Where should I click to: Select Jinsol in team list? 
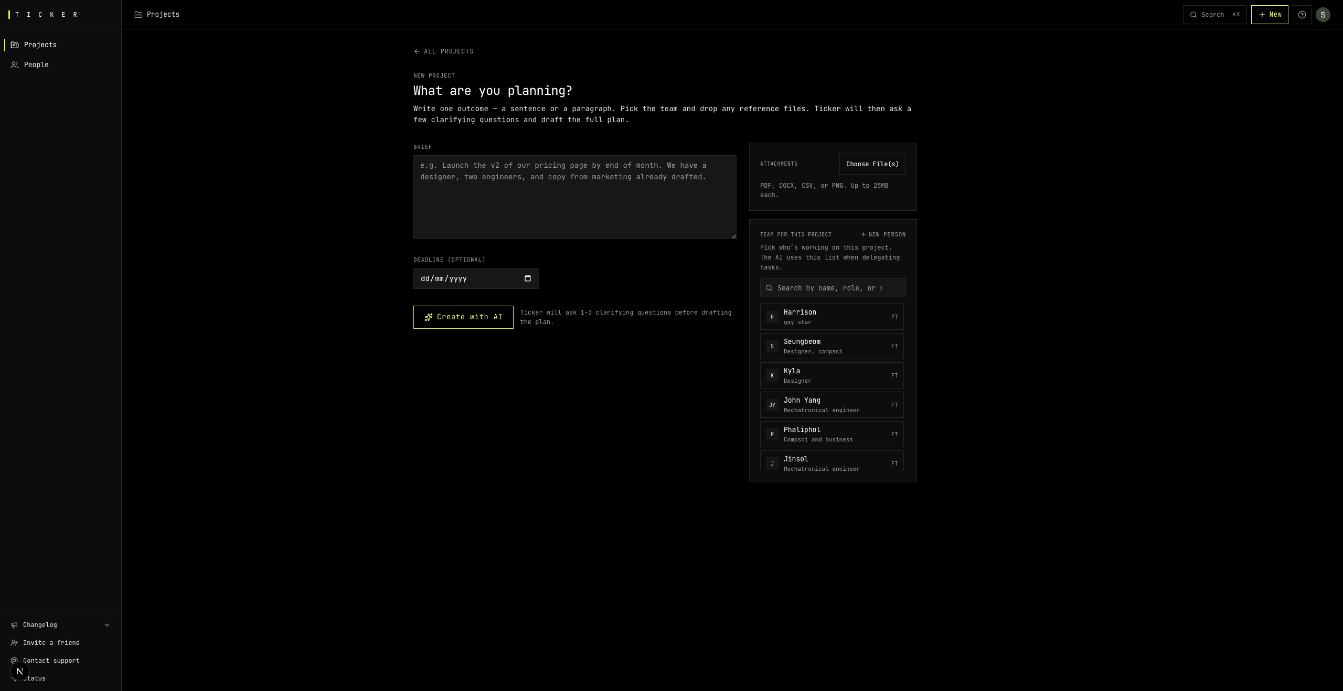pos(832,461)
